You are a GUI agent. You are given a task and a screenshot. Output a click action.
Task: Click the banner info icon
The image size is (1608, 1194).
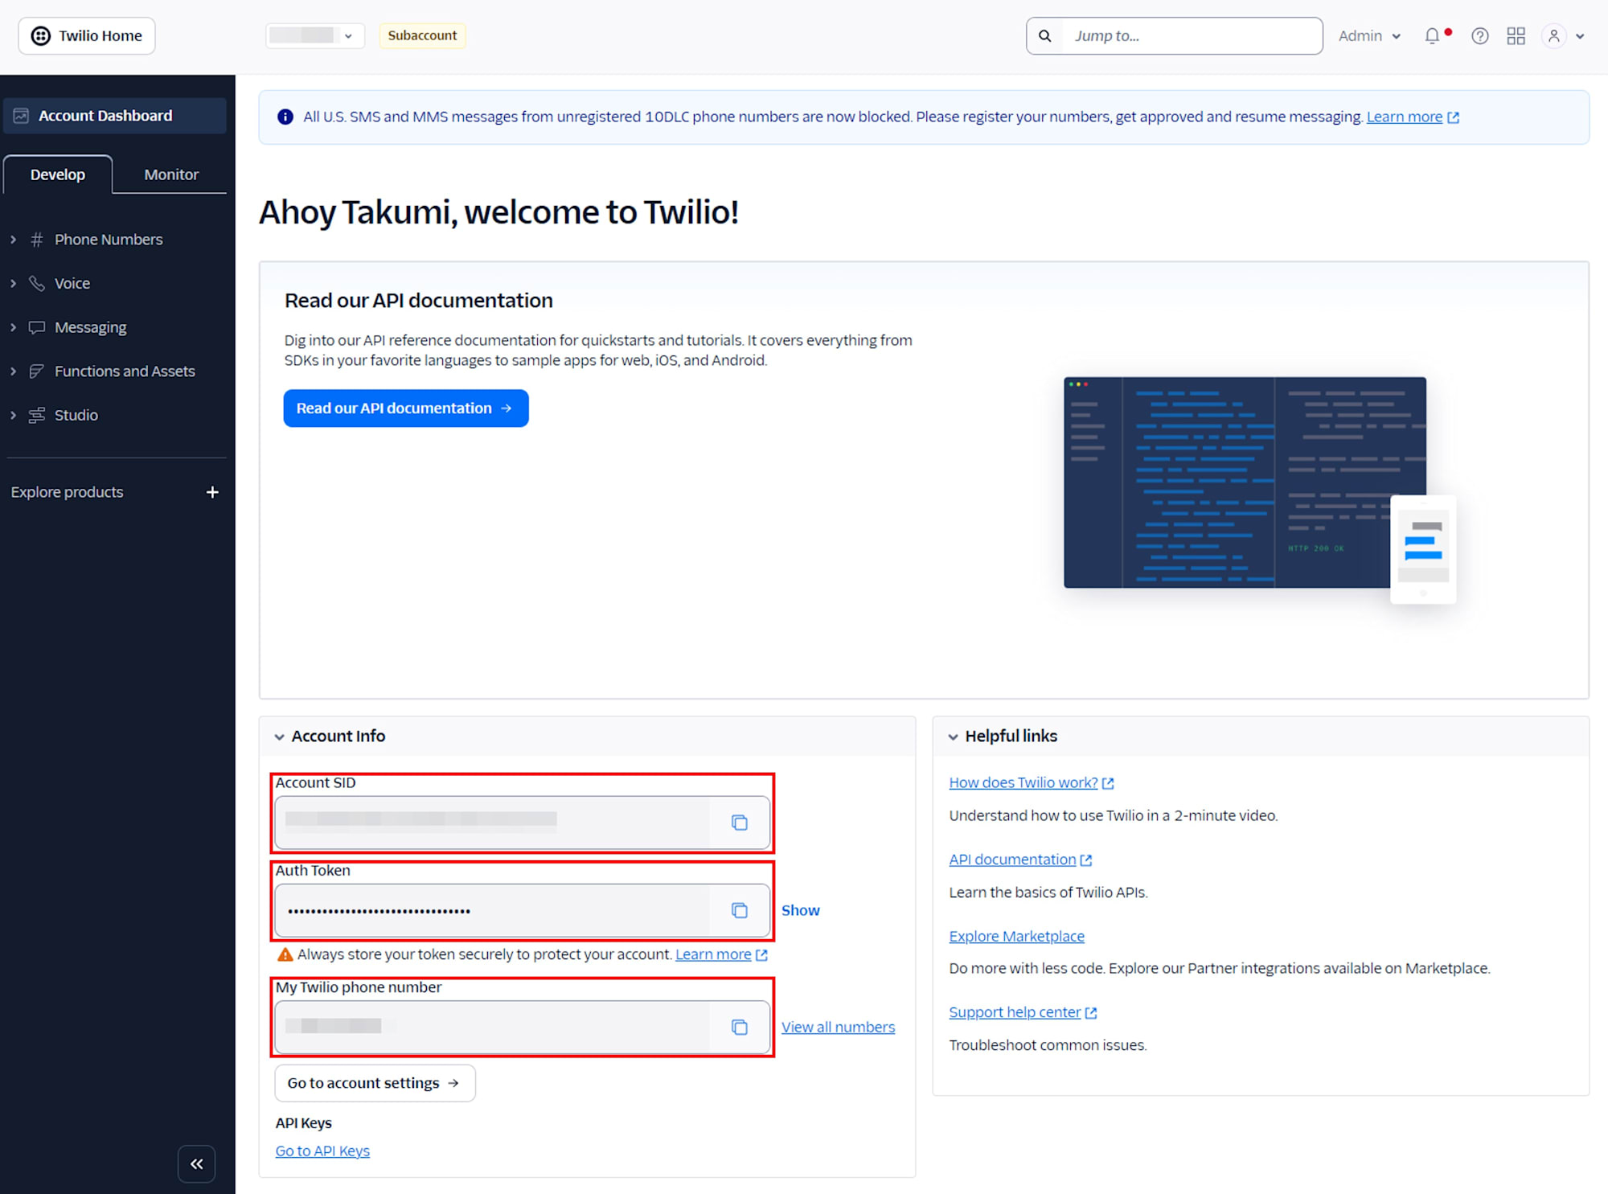click(x=285, y=117)
